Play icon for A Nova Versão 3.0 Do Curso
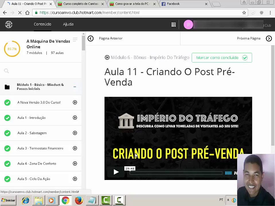Screen dimensions: 275x206 point(75,102)
